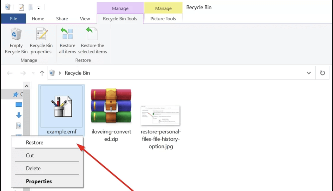Switch to the View tab
This screenshot has height=191, width=333.
tap(85, 19)
